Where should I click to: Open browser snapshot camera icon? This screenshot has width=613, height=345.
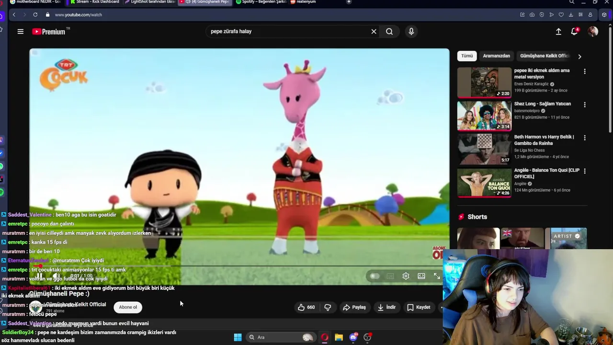(532, 15)
